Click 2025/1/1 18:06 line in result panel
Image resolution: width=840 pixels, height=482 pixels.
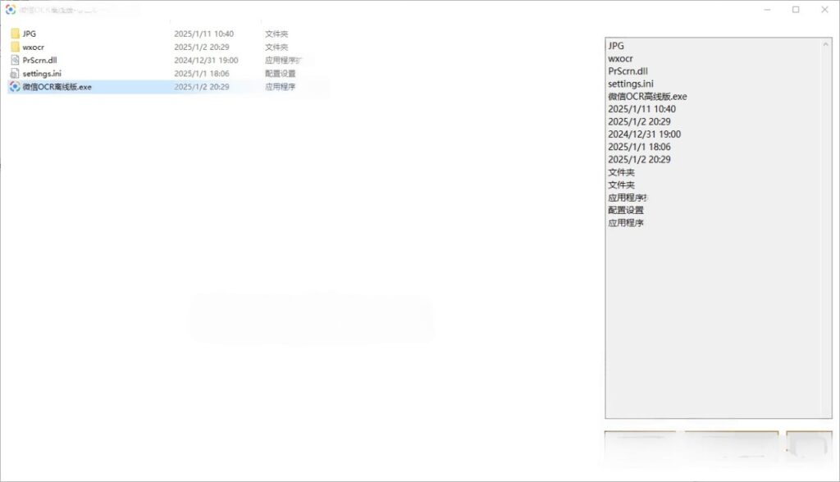click(639, 147)
